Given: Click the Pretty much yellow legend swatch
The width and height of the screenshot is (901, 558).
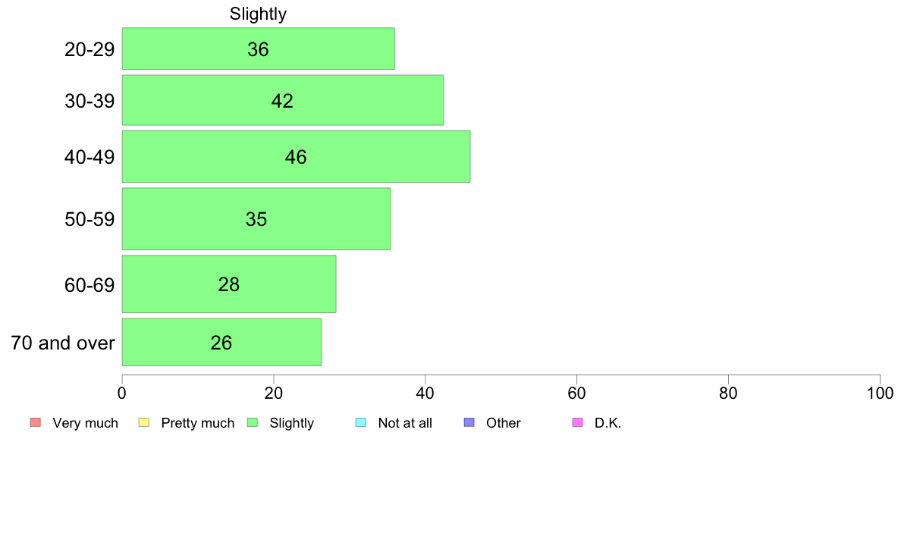Looking at the screenshot, I should coord(143,422).
